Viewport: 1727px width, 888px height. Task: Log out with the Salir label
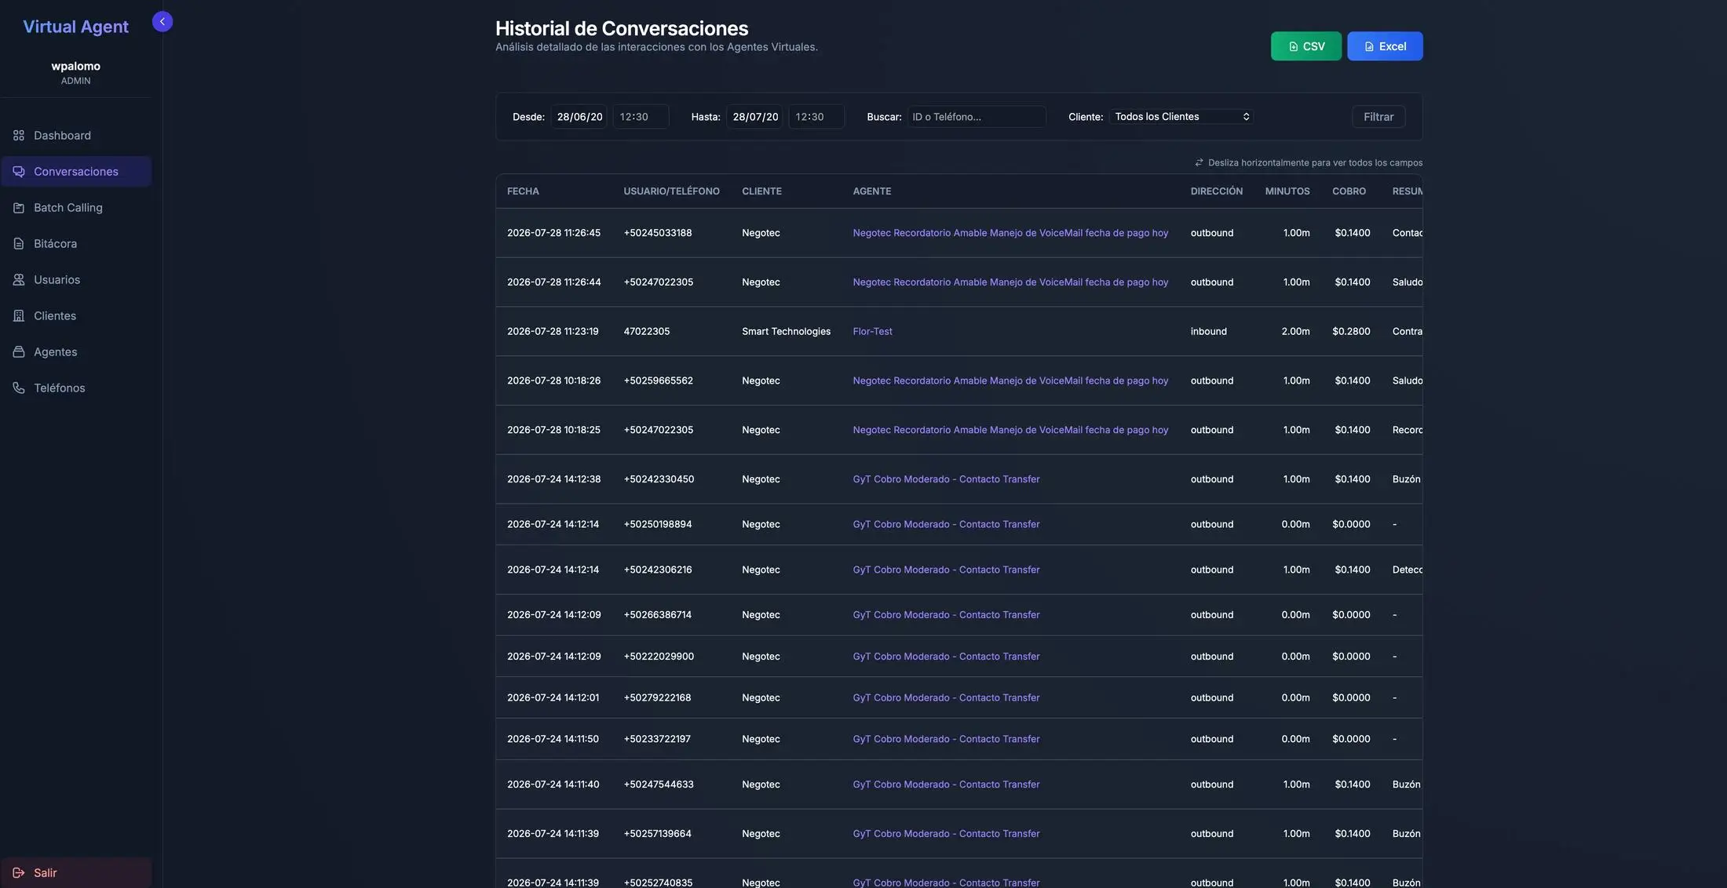coord(45,873)
